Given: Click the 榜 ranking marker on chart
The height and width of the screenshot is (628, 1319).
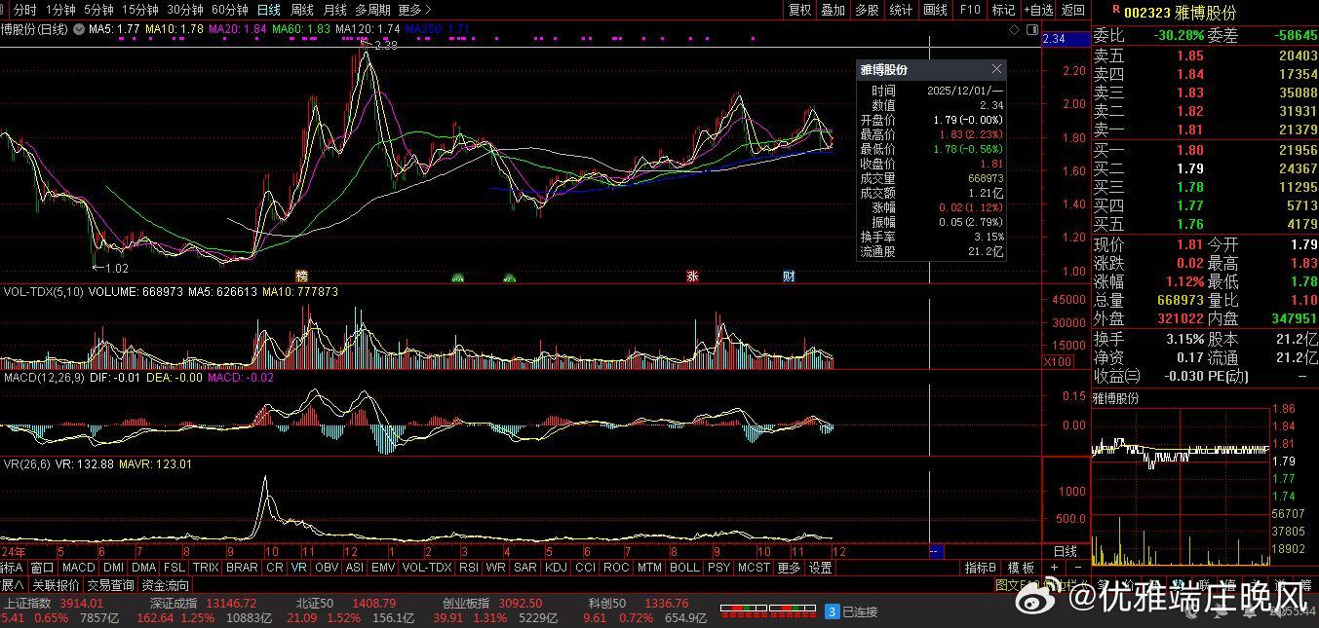Looking at the screenshot, I should 301,277.
